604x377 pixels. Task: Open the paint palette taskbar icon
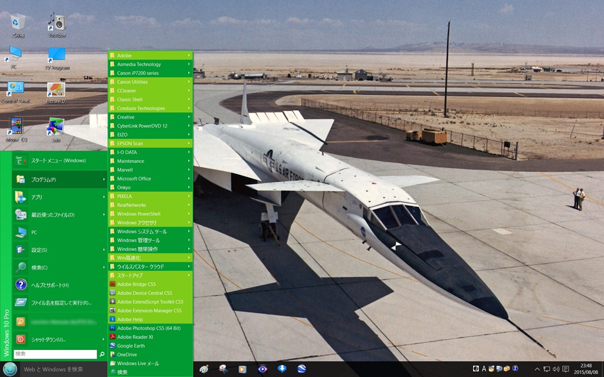pos(203,369)
